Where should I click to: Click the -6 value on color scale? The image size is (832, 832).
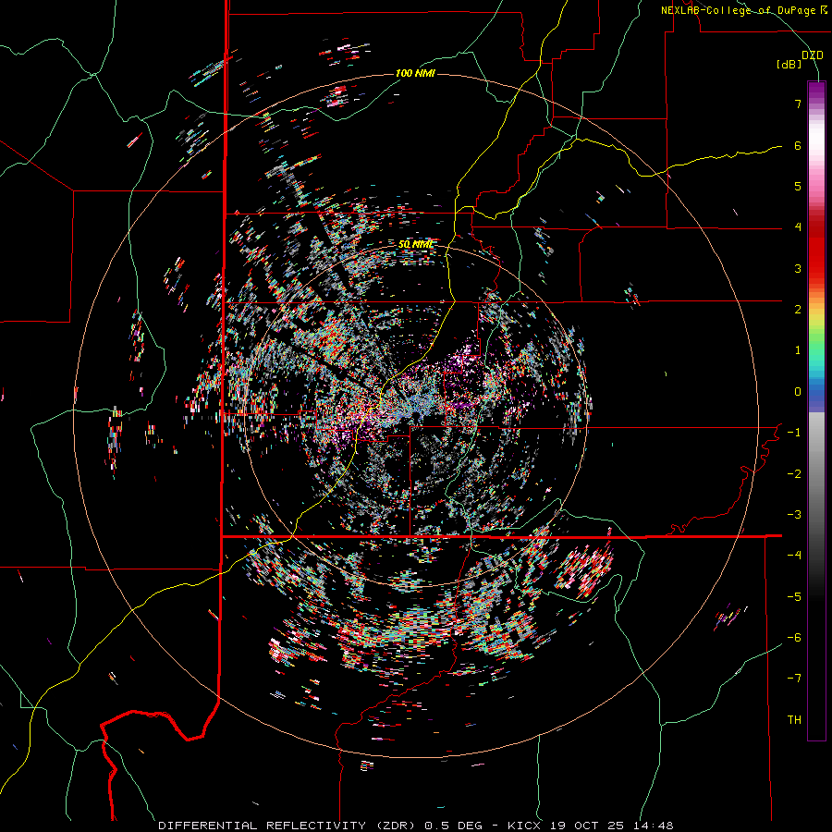coord(794,638)
